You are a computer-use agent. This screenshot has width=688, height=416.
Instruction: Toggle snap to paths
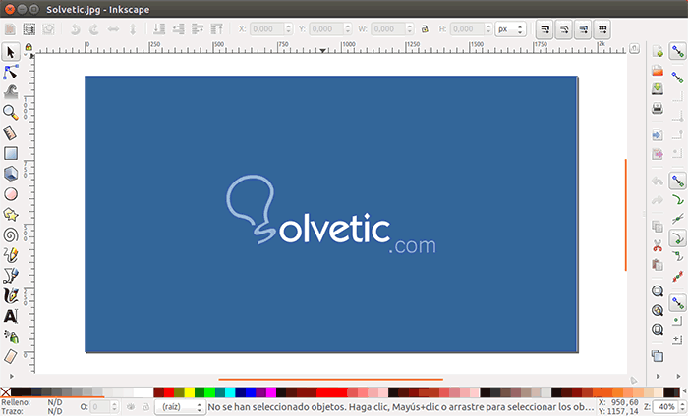pyautogui.click(x=677, y=200)
